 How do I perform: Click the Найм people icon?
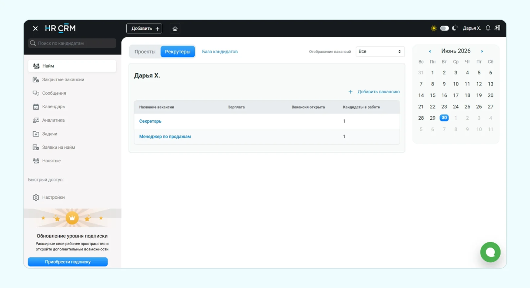point(36,66)
